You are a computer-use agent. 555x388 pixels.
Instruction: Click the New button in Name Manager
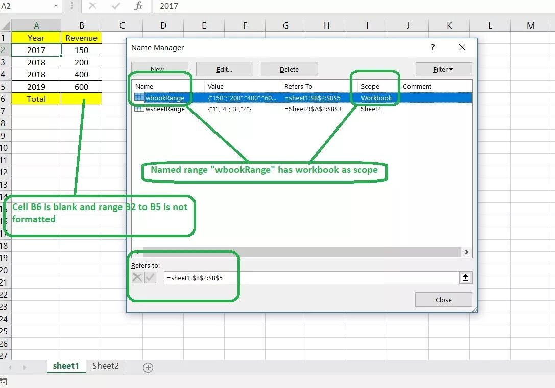tap(159, 69)
